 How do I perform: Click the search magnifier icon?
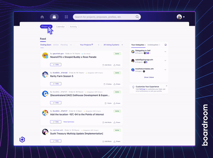tap(137, 17)
